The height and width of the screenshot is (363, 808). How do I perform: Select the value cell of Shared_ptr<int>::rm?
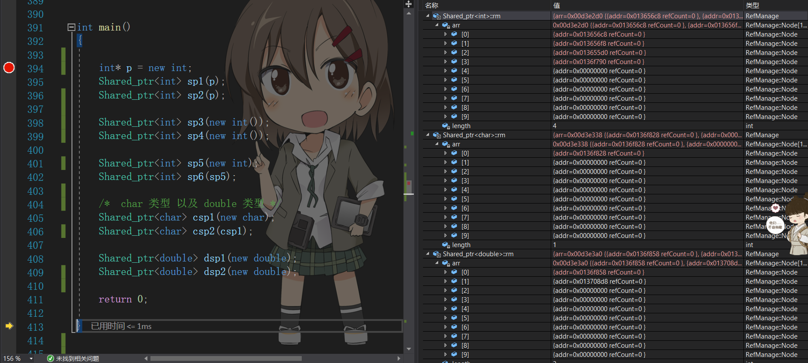point(647,16)
